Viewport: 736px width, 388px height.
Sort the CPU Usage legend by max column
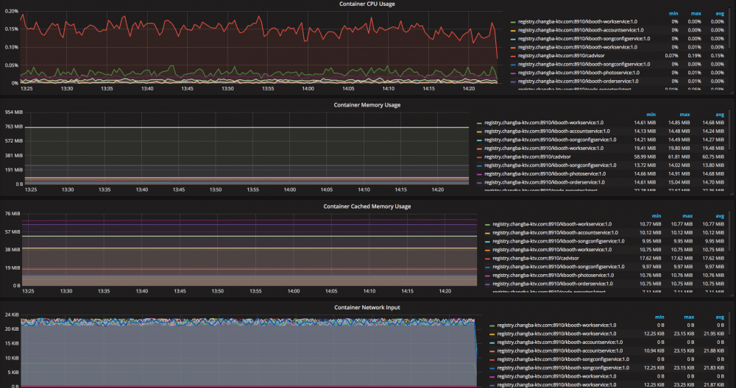click(696, 13)
